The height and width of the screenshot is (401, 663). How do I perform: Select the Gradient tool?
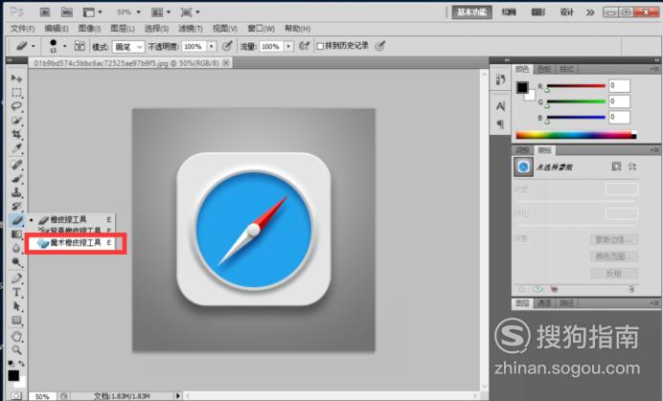pyautogui.click(x=16, y=234)
